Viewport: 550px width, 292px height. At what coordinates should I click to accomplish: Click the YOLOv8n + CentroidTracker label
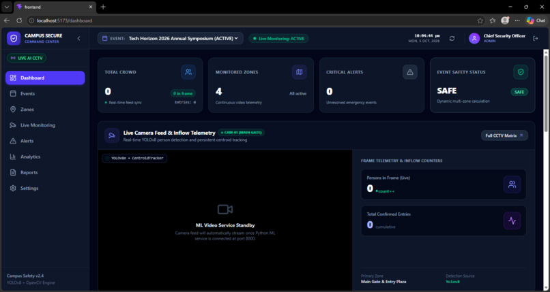(134, 159)
